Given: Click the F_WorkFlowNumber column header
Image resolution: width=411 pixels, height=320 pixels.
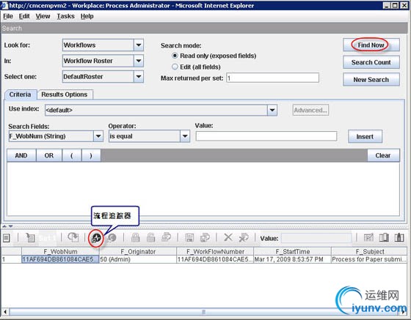Looking at the screenshot, I should pyautogui.click(x=215, y=251).
